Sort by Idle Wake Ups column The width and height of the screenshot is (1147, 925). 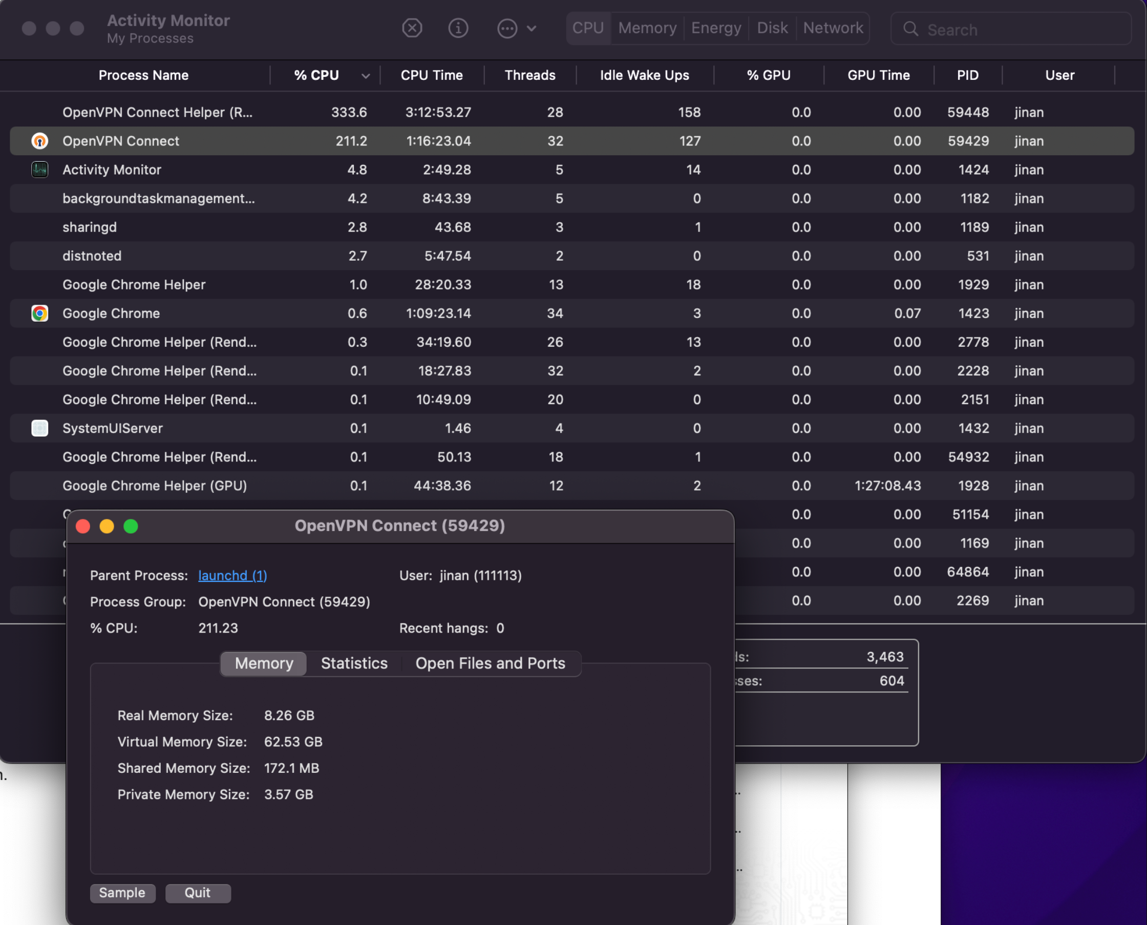[645, 75]
